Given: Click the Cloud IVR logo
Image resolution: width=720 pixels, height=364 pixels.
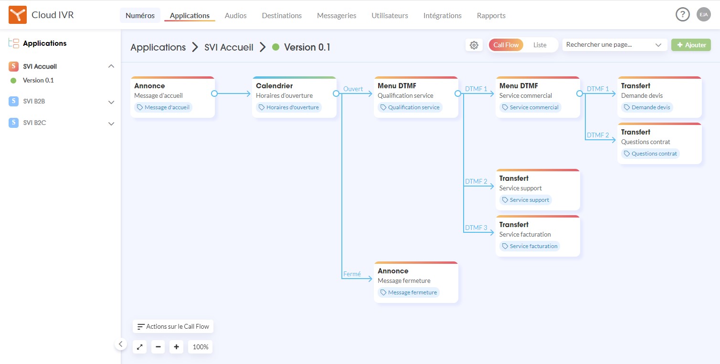Looking at the screenshot, I should [18, 15].
